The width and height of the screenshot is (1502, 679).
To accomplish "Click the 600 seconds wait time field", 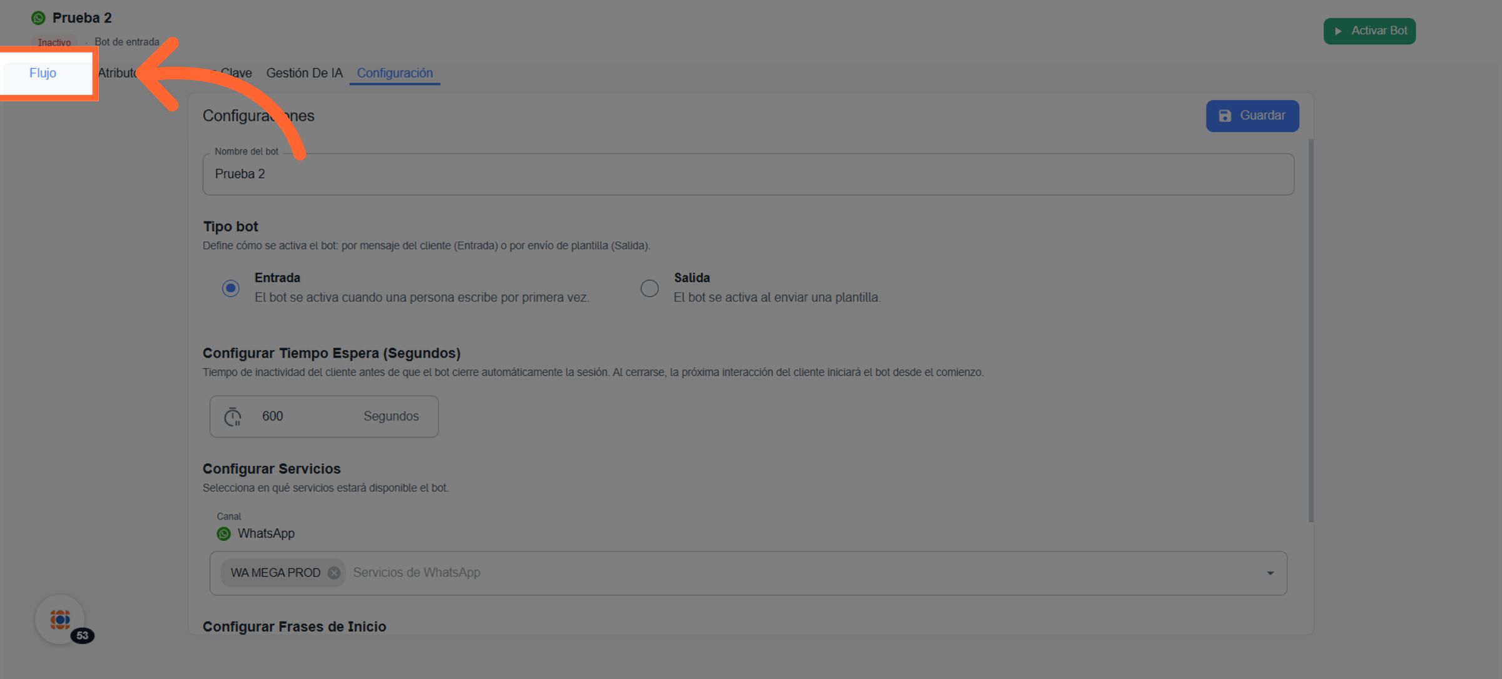I will coord(307,416).
